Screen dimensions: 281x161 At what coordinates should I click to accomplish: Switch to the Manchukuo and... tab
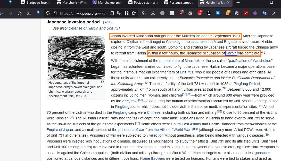[x=108, y=3]
